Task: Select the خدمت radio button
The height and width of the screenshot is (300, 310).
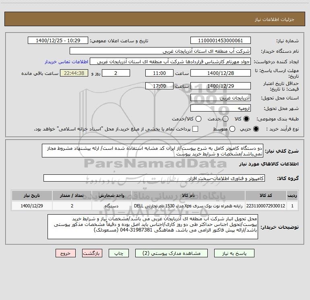Action: [225, 119]
